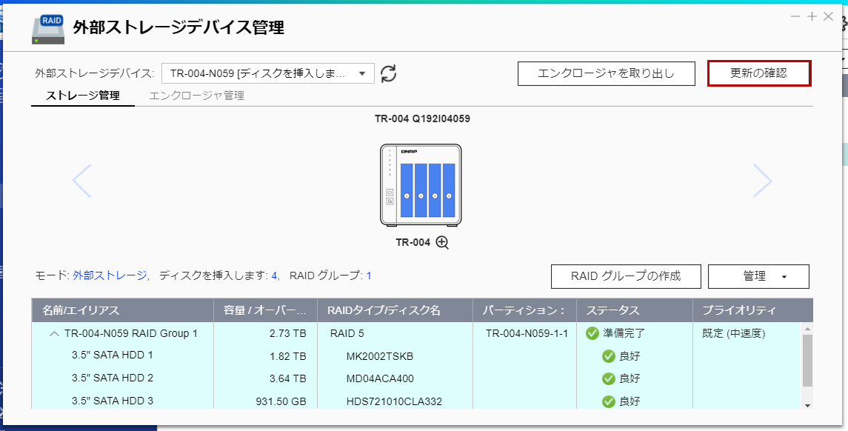Click the RAID グループ count link 1

369,275
